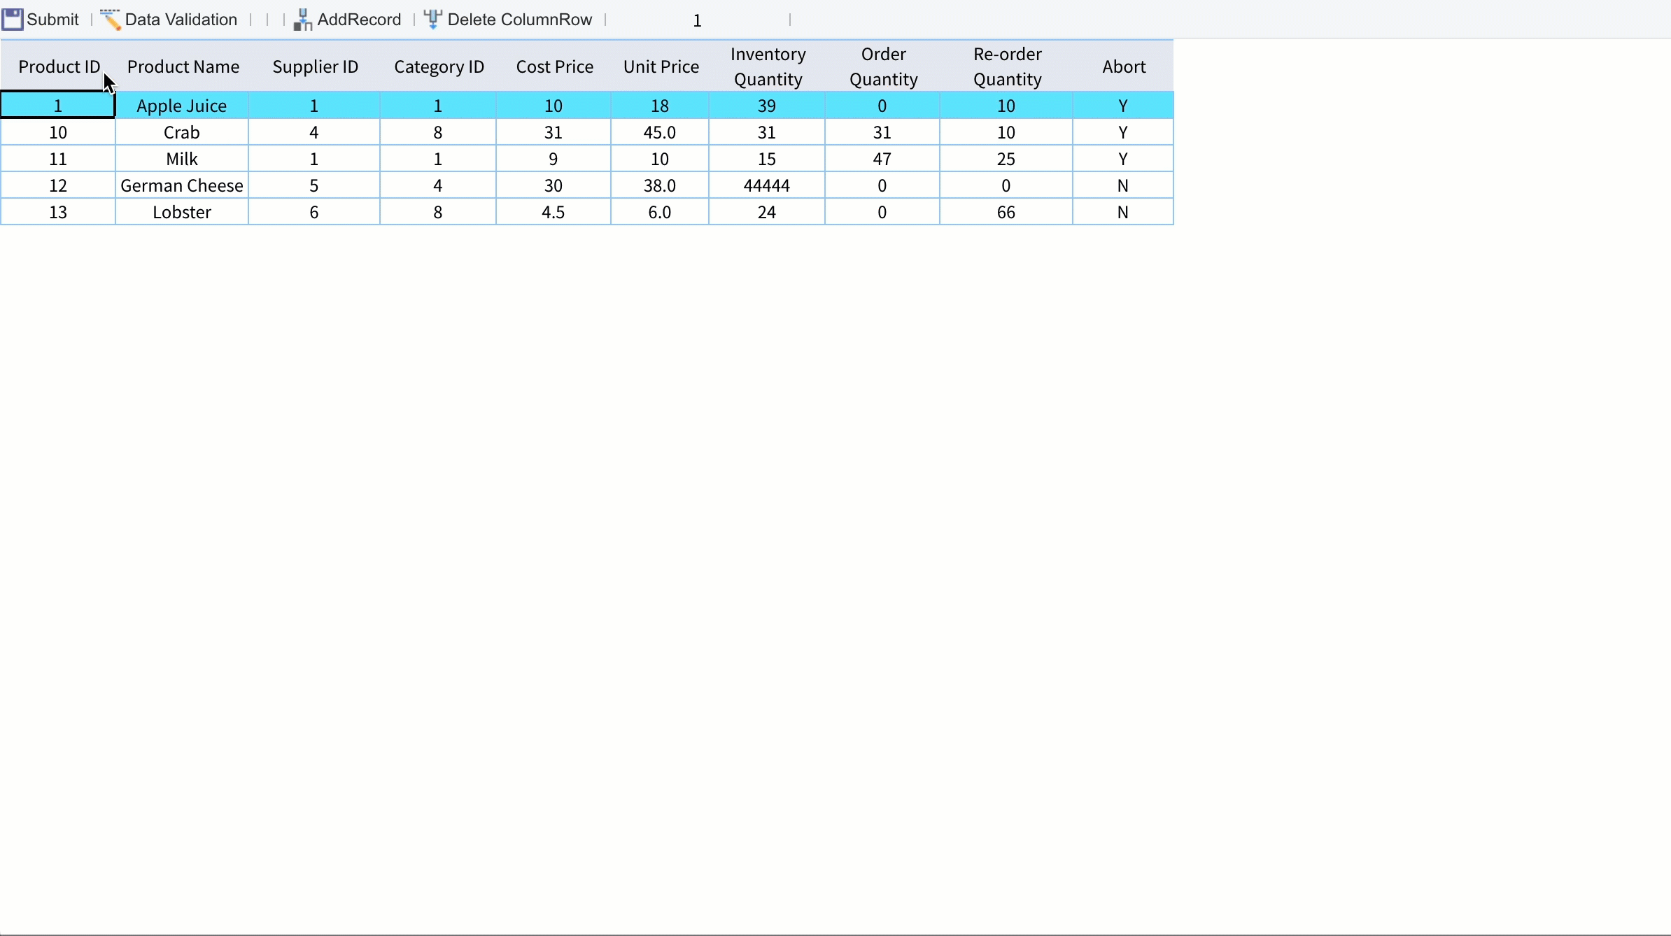The height and width of the screenshot is (936, 1671).
Task: Click the AddRecord icon
Action: tap(302, 20)
